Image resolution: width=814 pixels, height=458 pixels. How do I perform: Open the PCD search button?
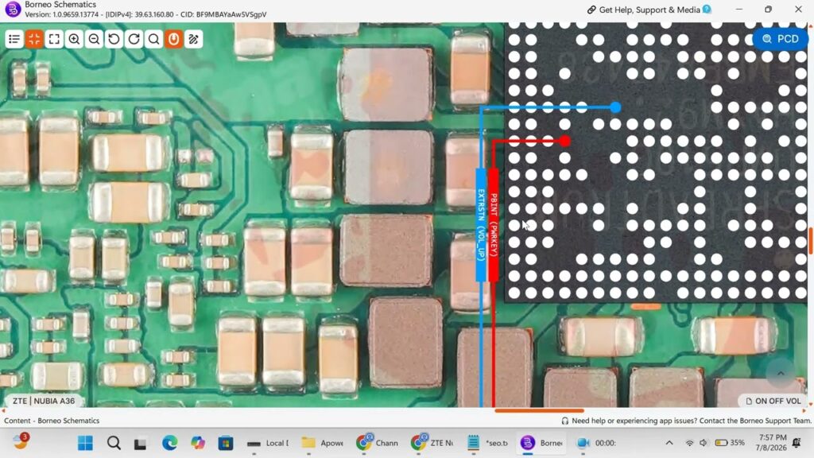pyautogui.click(x=780, y=39)
